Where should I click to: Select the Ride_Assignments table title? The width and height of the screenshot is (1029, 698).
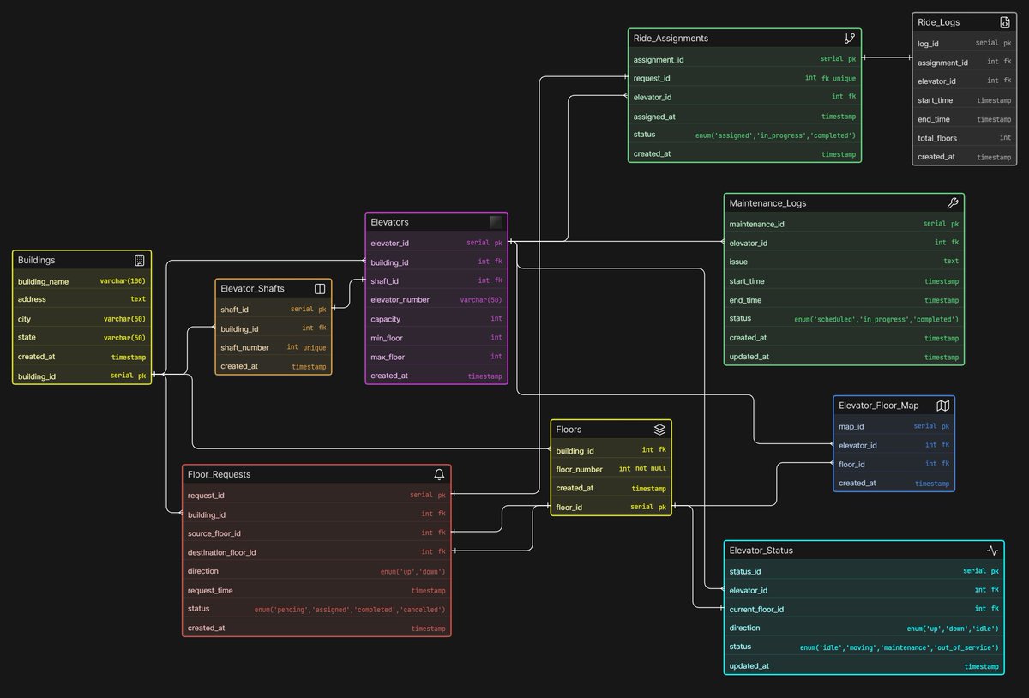click(x=671, y=39)
